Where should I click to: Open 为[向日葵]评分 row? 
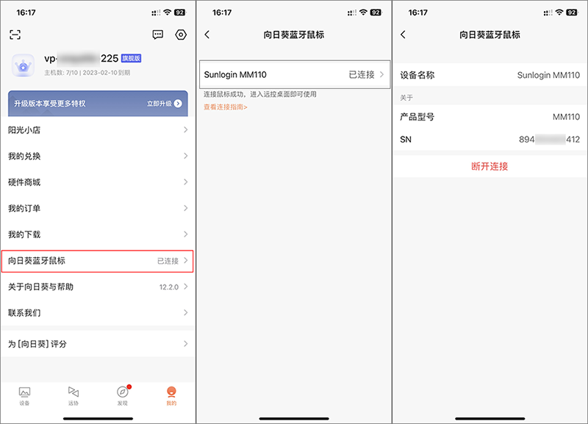pos(98,344)
